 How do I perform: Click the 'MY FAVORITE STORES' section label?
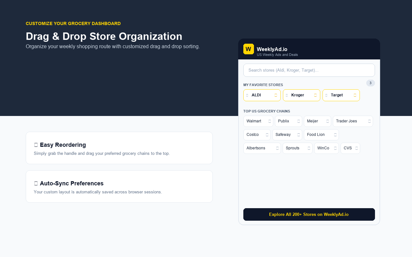pyautogui.click(x=263, y=85)
